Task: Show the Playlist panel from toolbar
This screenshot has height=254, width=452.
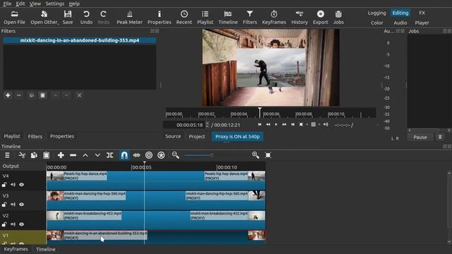Action: [x=205, y=17]
